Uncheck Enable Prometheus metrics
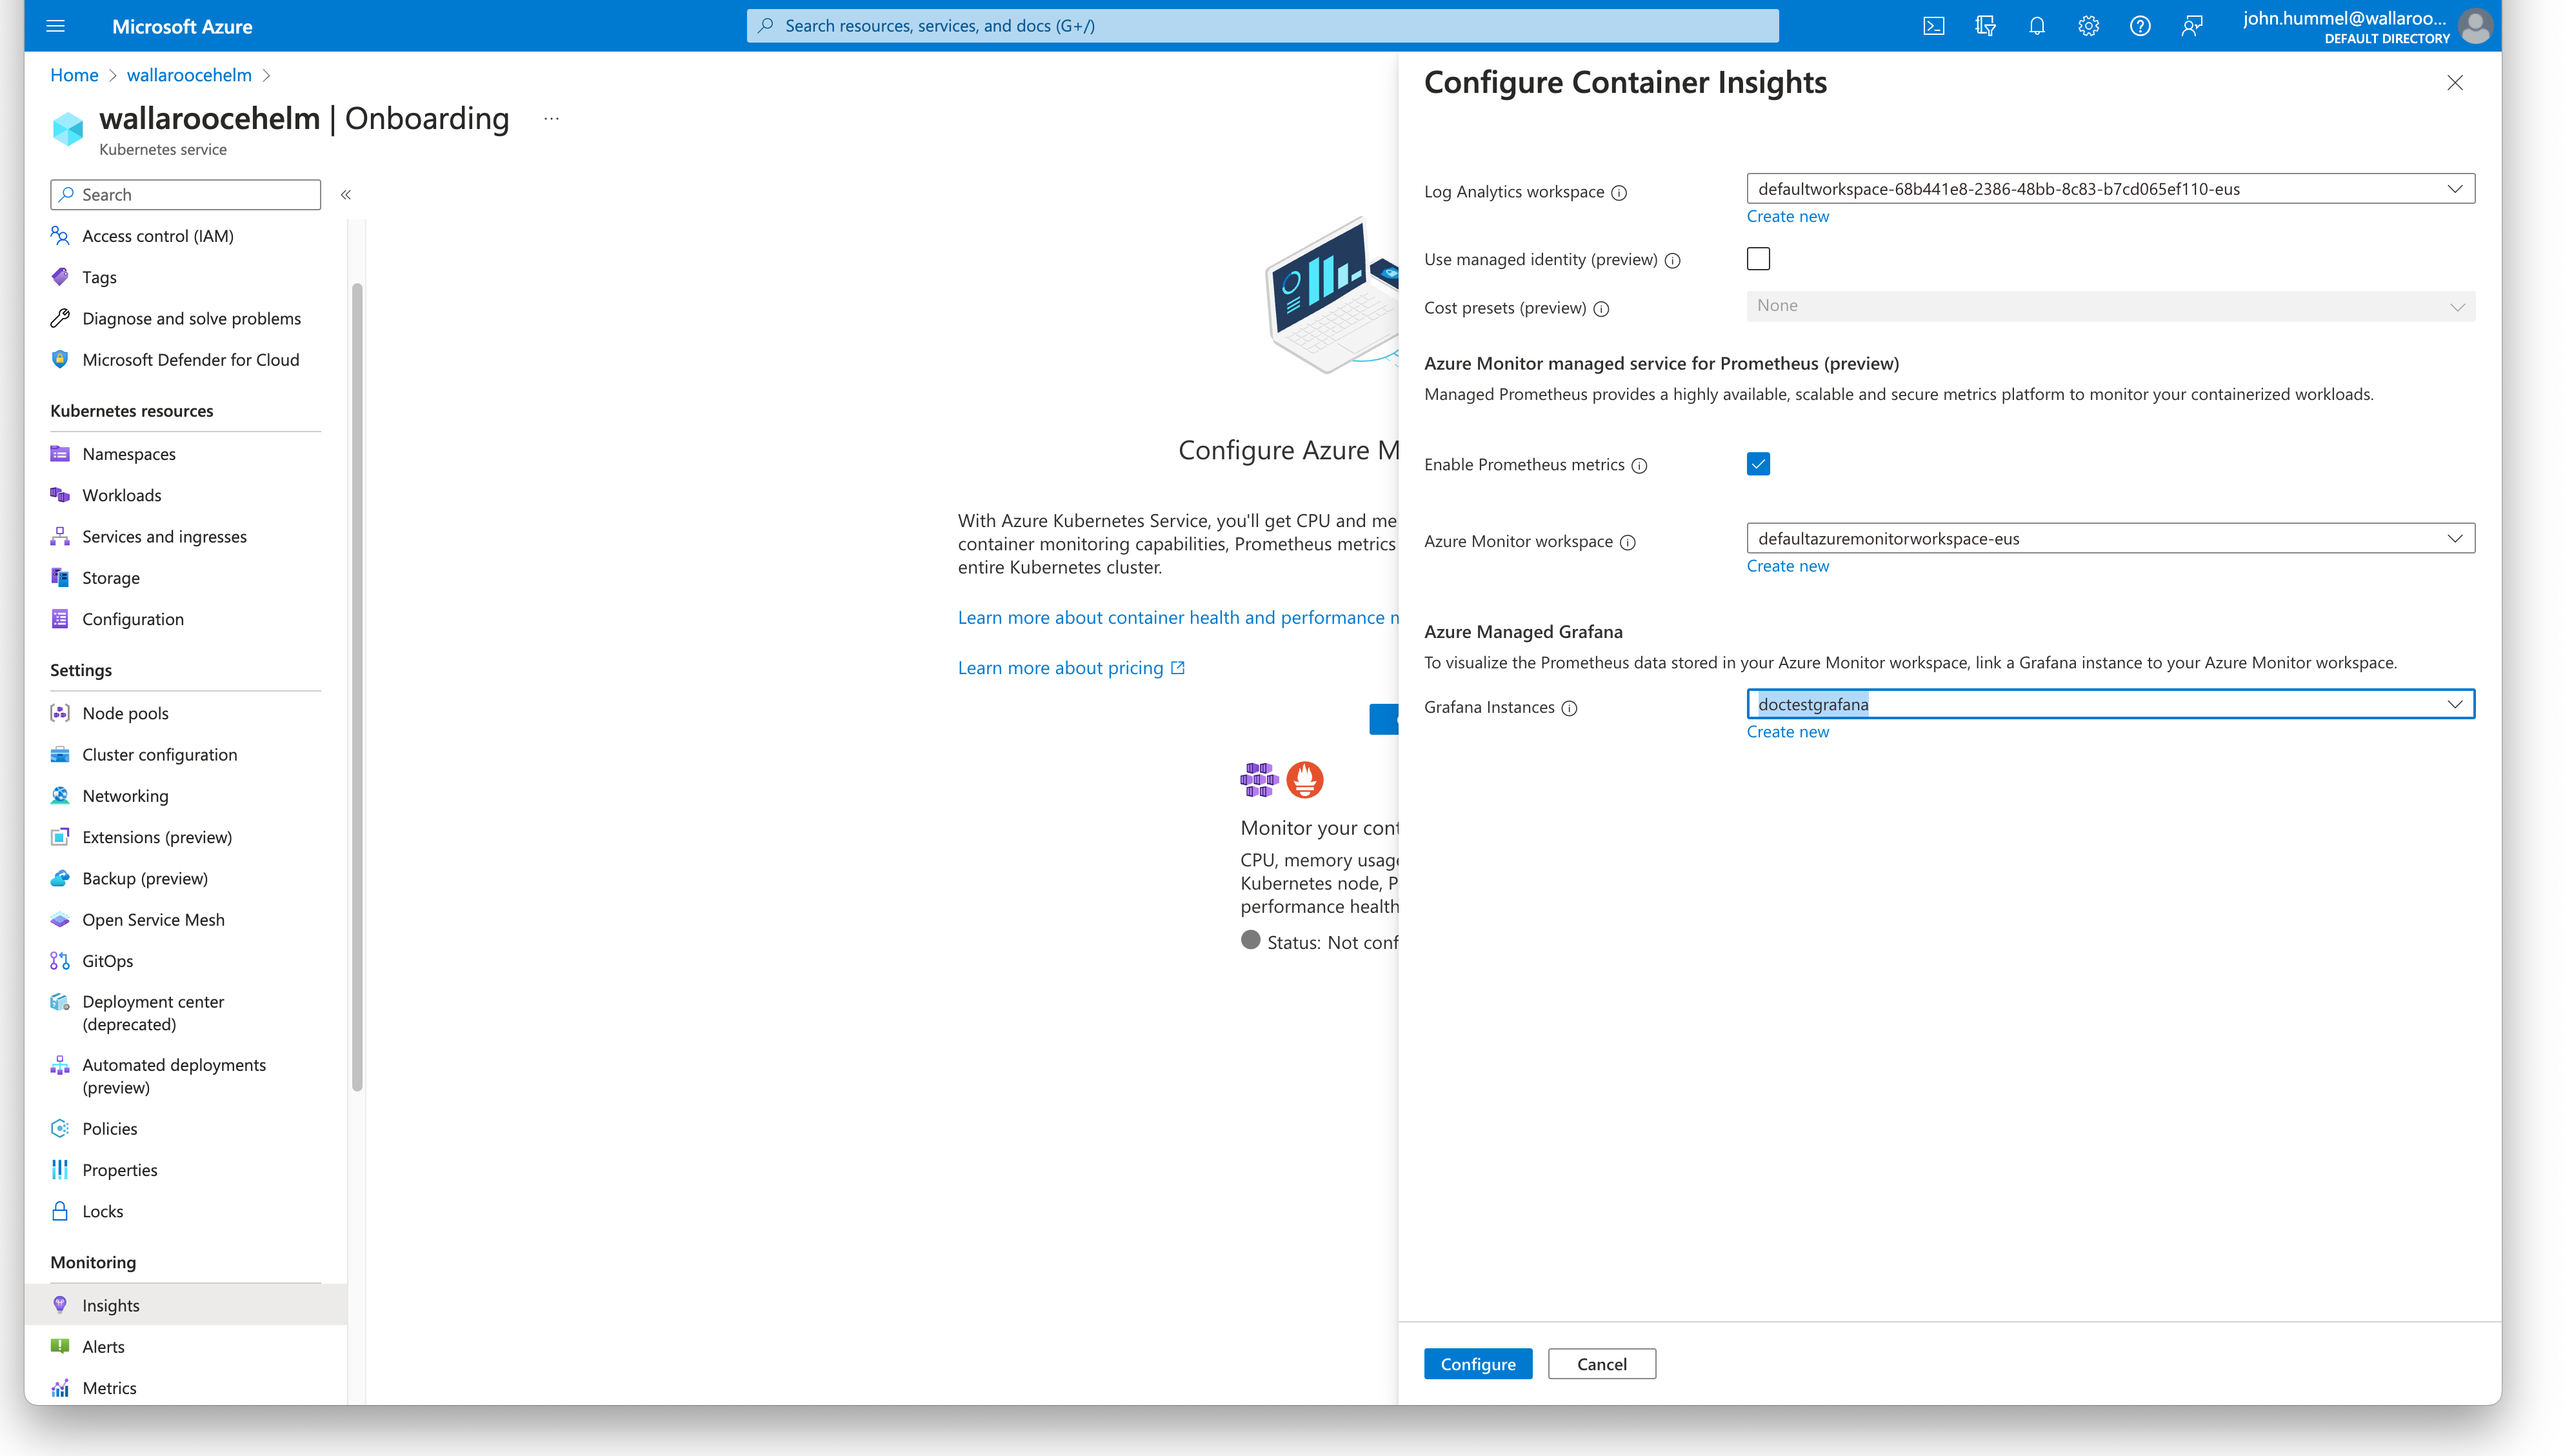 [x=1758, y=463]
